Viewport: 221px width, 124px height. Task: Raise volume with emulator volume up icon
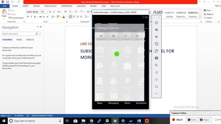click(156, 30)
